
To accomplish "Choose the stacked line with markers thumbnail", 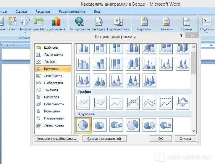I will coord(149,103).
